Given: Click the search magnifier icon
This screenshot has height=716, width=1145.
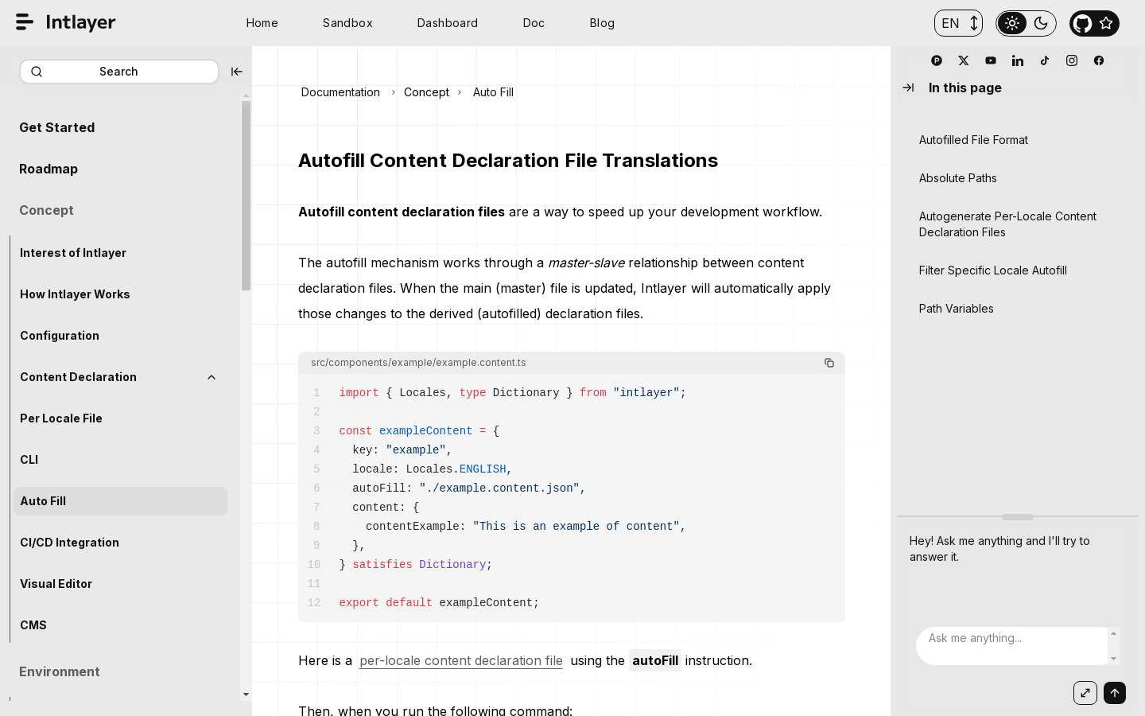Looking at the screenshot, I should 37,72.
